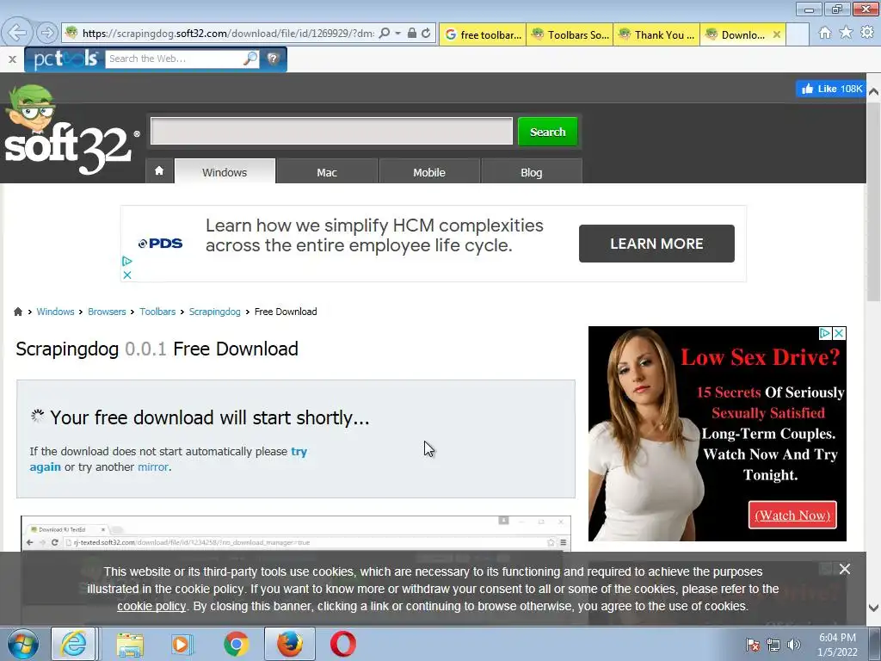Click the '(Watch Now)' ad button

point(792,515)
